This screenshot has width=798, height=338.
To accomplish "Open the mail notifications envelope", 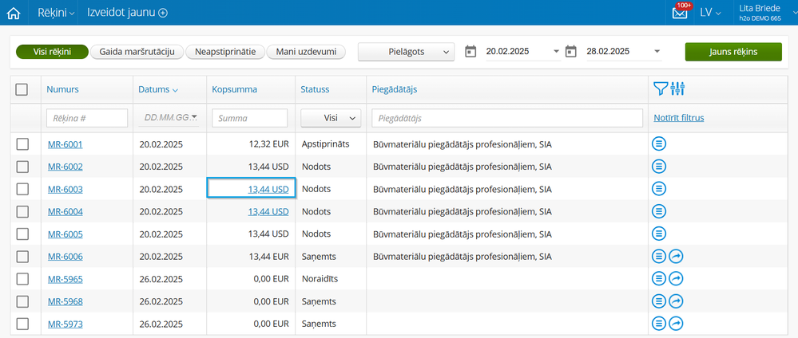I will tap(680, 13).
